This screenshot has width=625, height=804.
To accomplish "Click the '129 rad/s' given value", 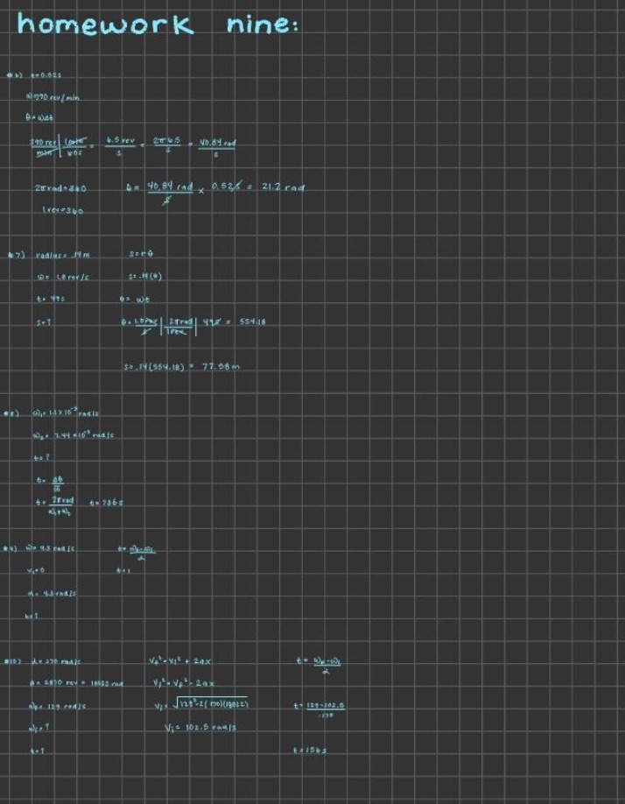I will [x=67, y=707].
